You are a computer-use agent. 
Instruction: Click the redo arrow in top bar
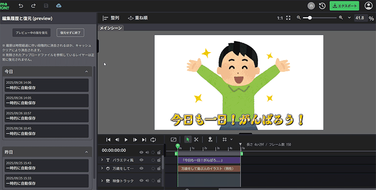(33, 6)
